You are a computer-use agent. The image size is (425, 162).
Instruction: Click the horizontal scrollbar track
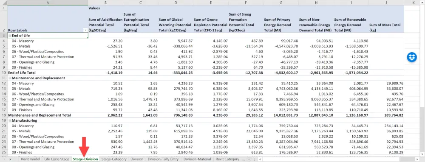coord(339,159)
